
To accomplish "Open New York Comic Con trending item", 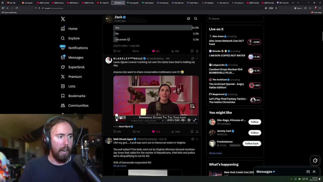I will click(x=235, y=173).
